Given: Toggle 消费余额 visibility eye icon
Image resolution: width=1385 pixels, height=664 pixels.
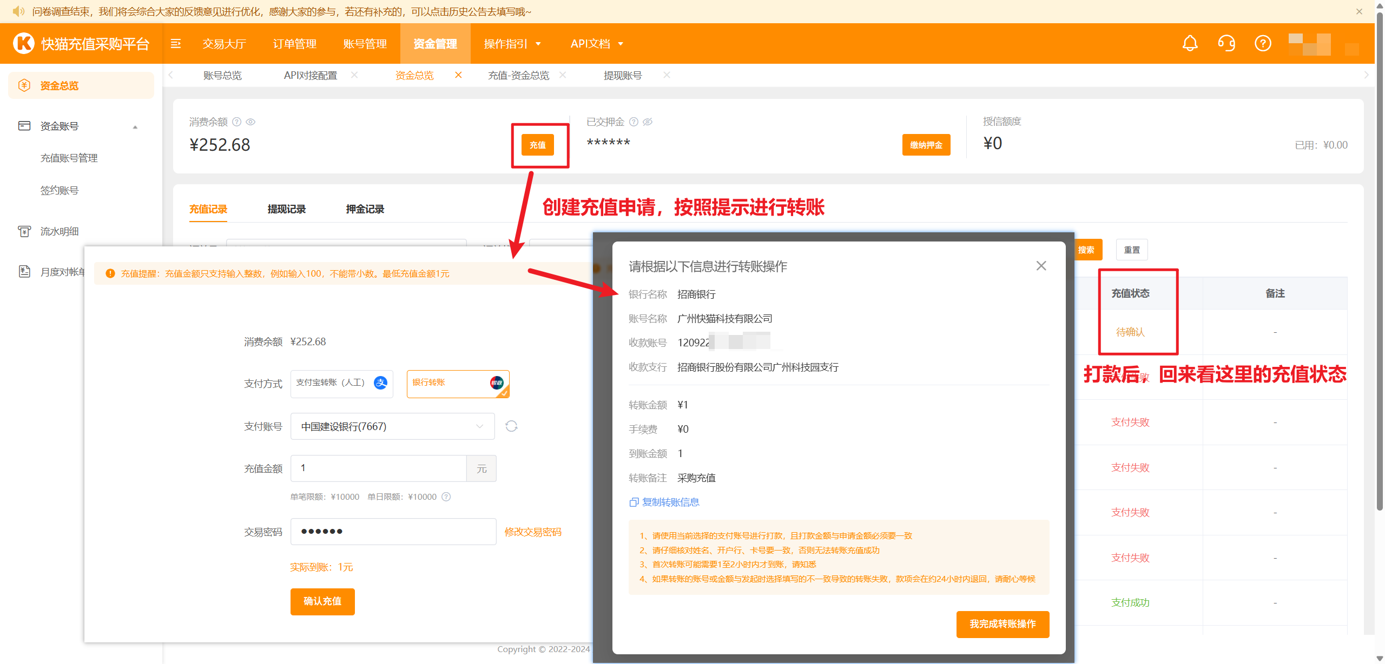Looking at the screenshot, I should point(250,122).
